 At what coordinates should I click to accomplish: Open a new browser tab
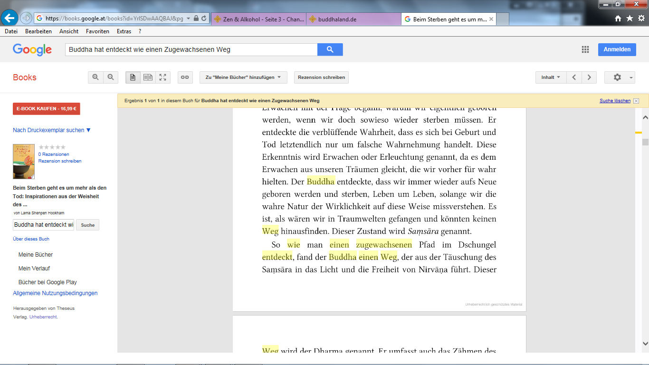(x=503, y=19)
